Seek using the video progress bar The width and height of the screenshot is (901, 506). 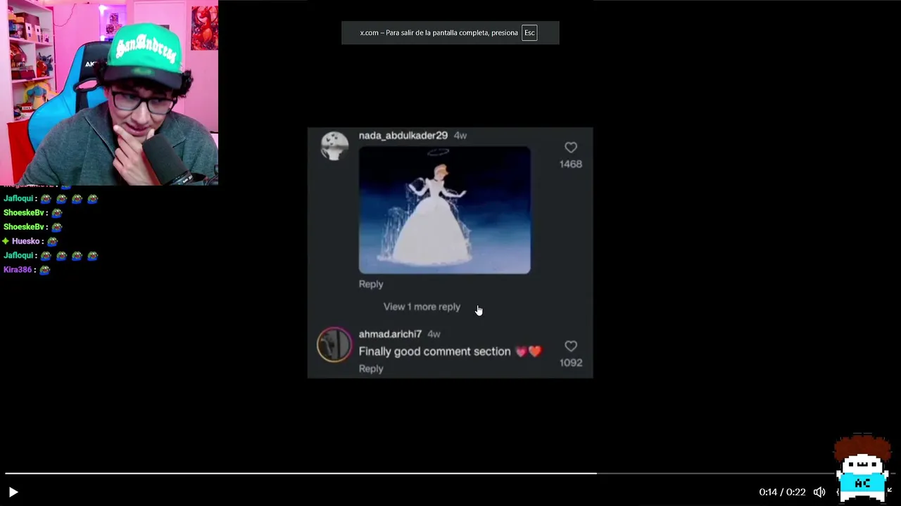coord(450,474)
